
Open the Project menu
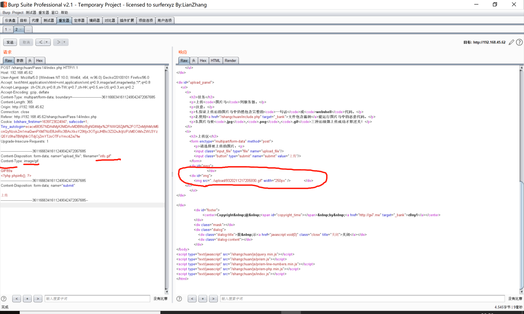(18, 13)
